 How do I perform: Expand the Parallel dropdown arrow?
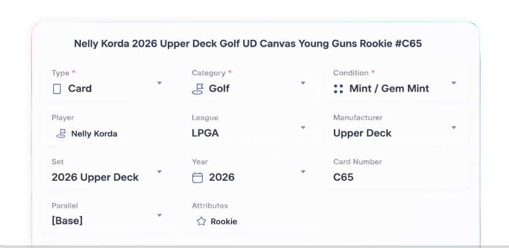159,215
